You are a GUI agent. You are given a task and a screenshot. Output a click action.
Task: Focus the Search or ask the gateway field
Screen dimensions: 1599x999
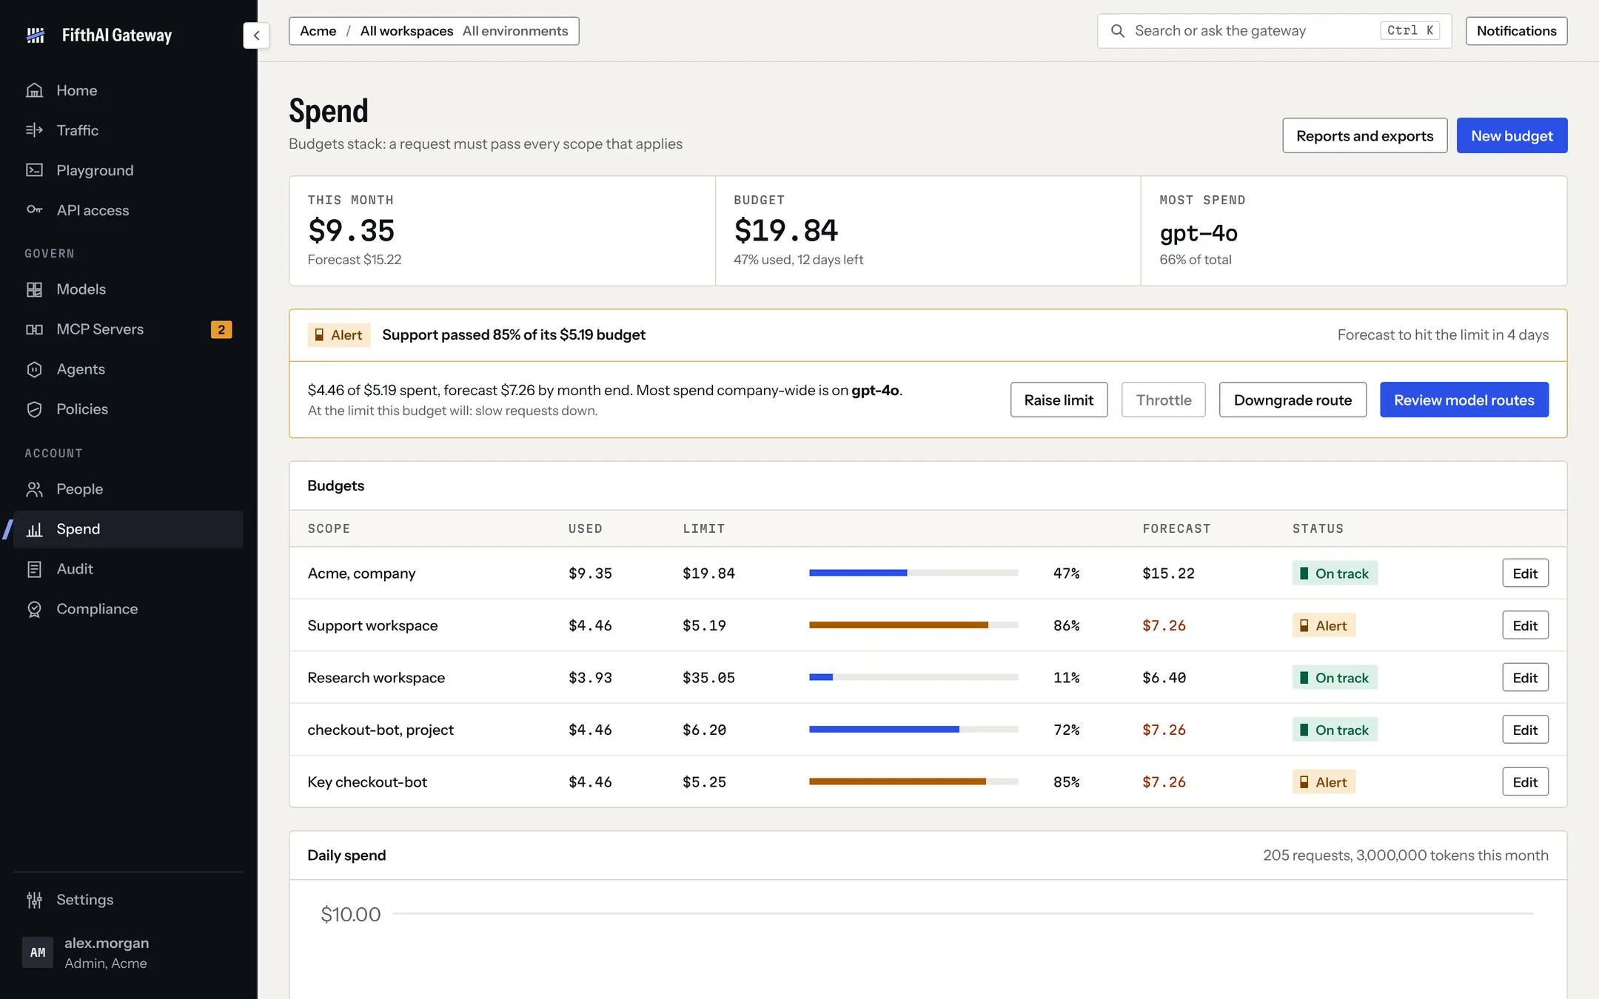click(1274, 31)
